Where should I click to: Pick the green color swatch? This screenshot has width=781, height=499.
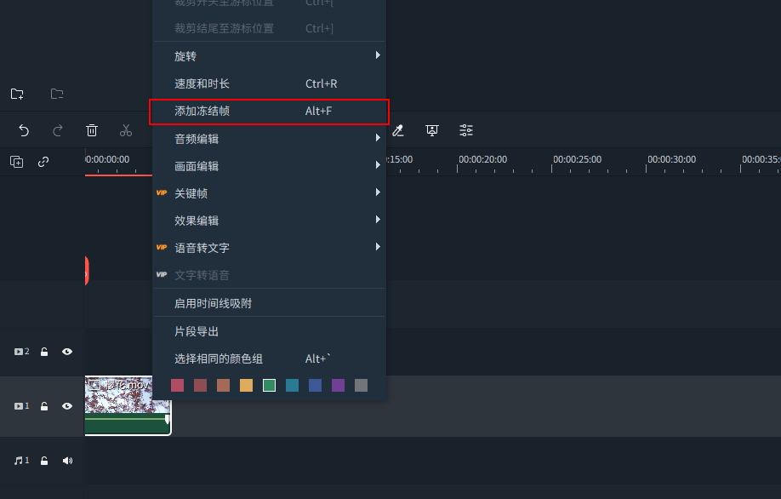point(269,386)
